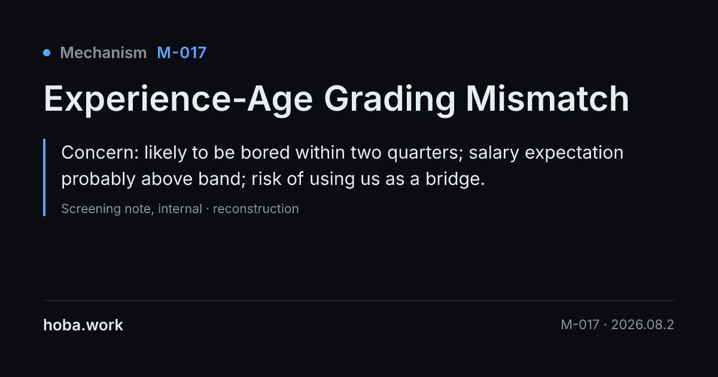Click the blue dot beside Mechanism

[47, 53]
